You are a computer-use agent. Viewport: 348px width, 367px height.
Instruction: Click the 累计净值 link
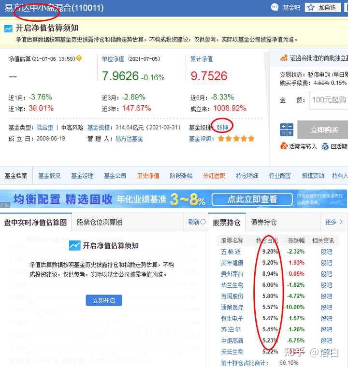click(202, 59)
